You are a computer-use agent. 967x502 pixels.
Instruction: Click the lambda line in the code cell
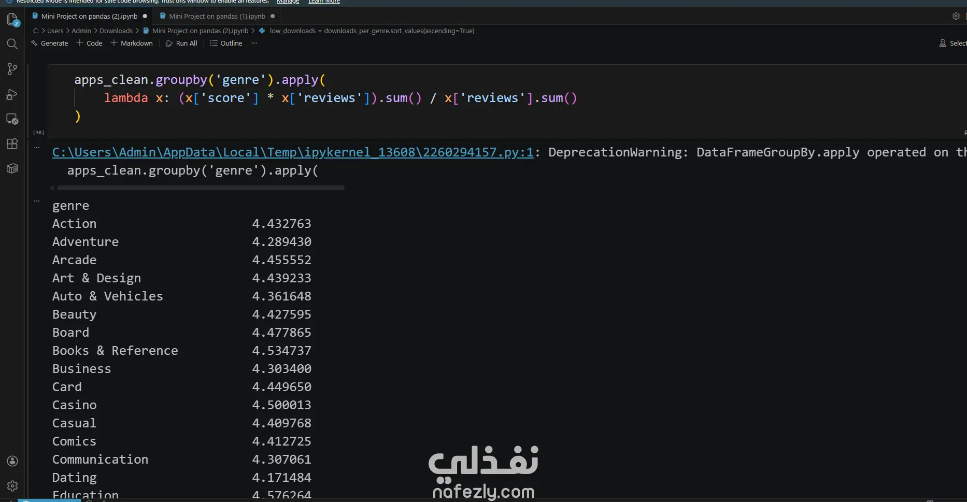pos(340,98)
